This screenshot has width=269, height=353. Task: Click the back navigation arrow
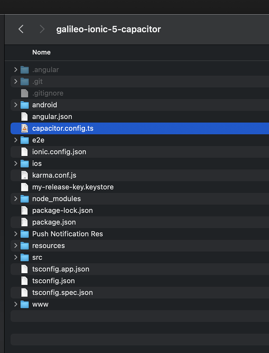[20, 29]
